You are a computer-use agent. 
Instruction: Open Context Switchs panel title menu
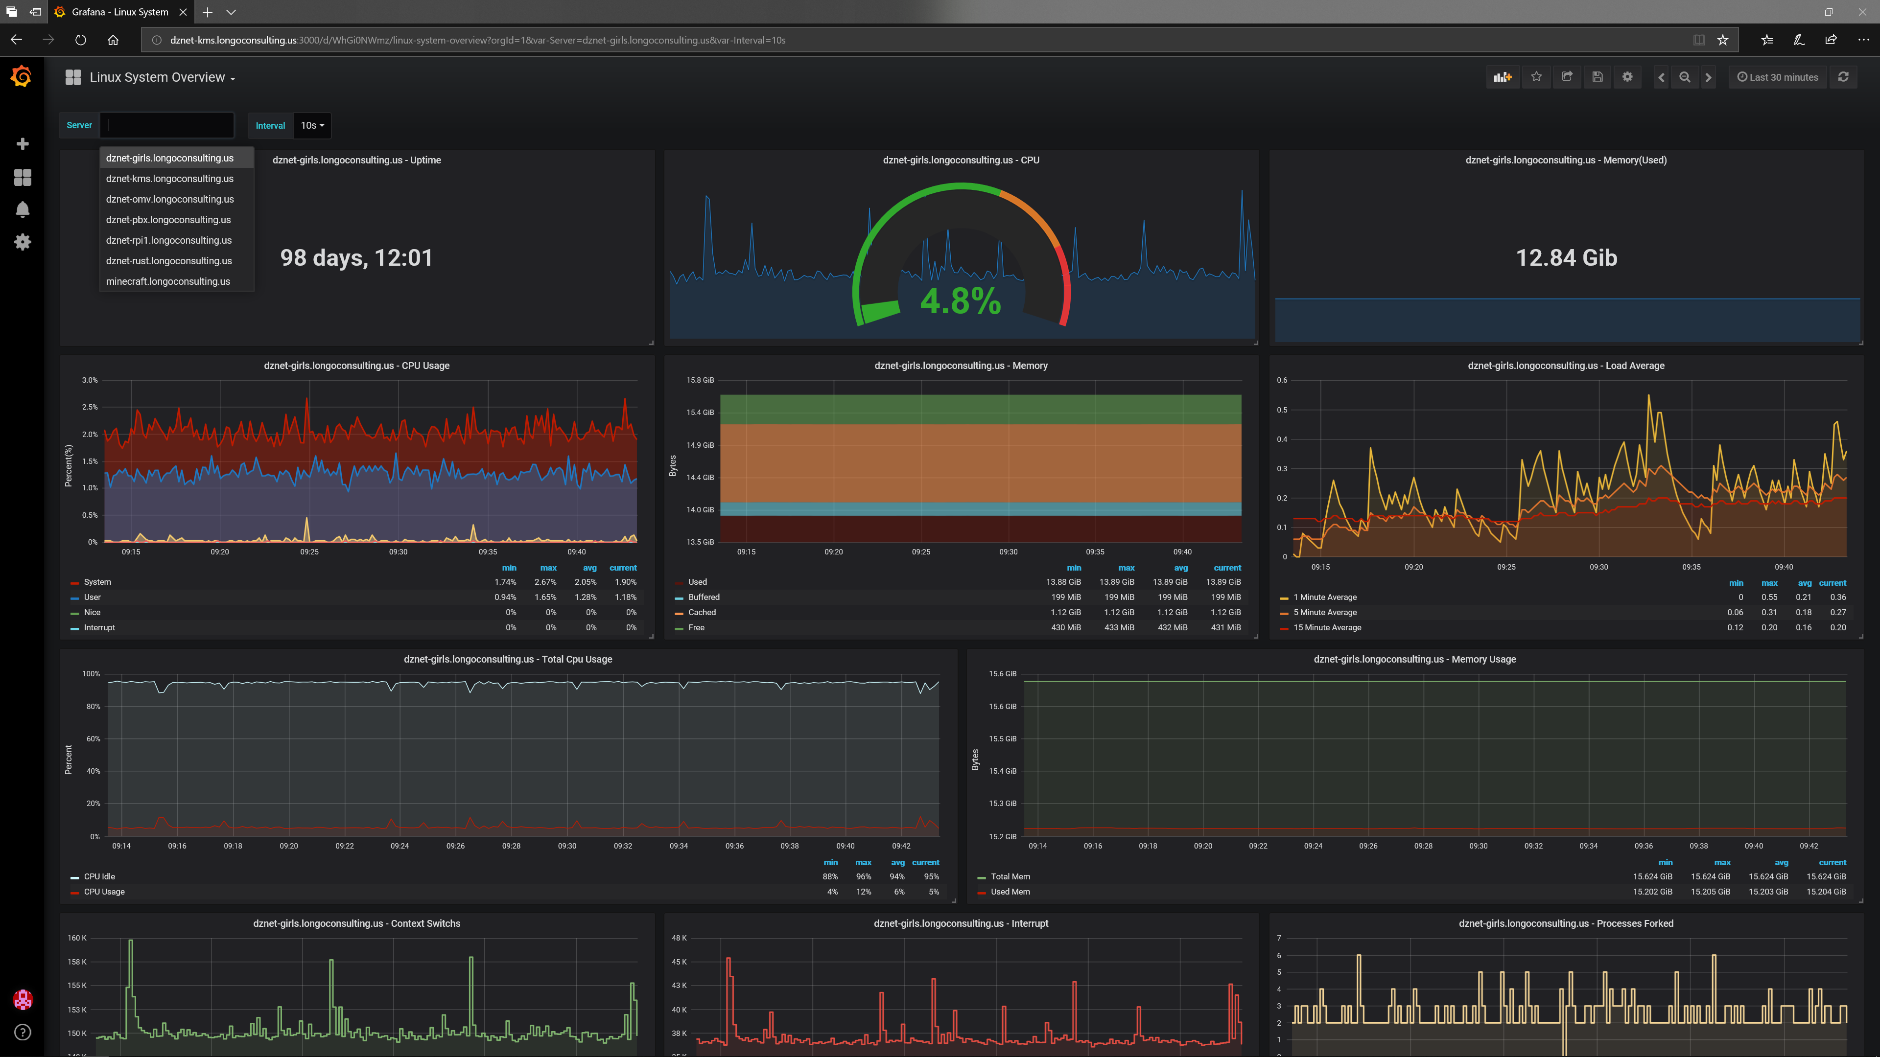pos(356,923)
